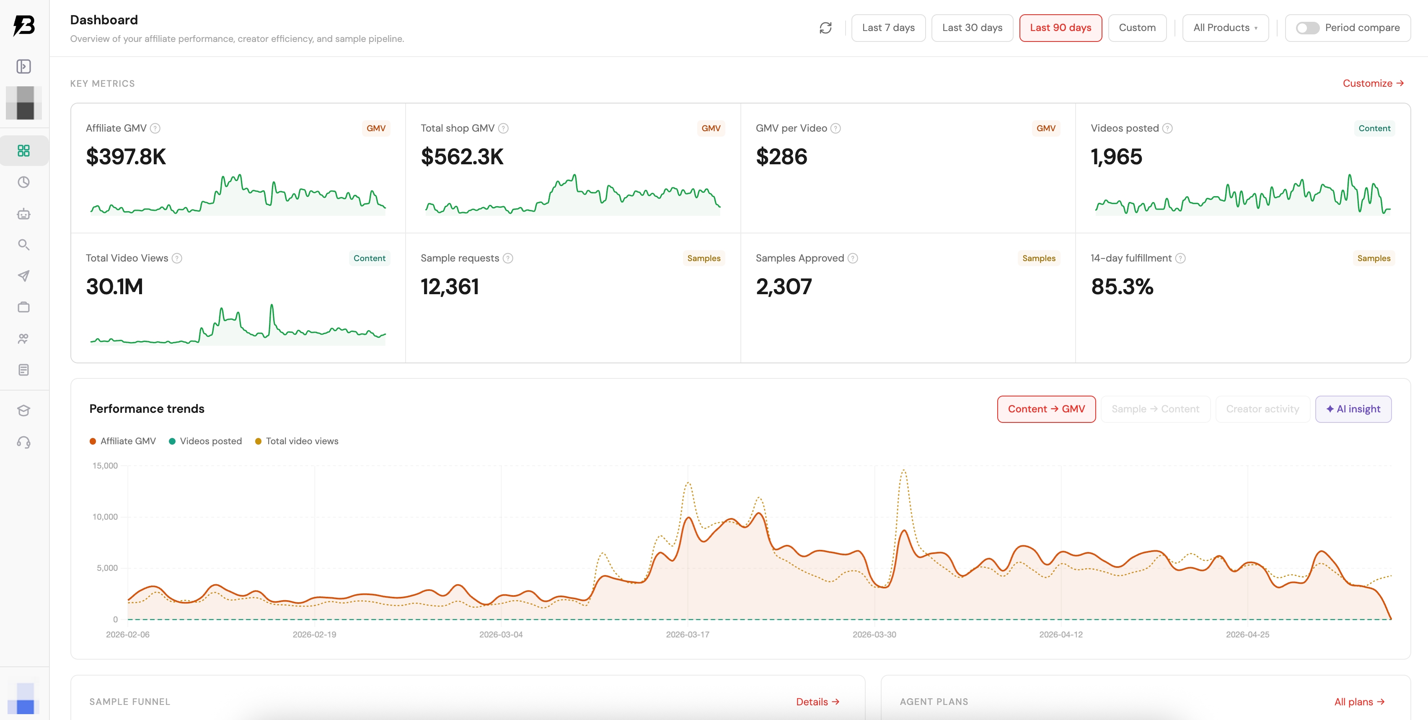Click the help icon next to GMV per Video

(x=836, y=128)
